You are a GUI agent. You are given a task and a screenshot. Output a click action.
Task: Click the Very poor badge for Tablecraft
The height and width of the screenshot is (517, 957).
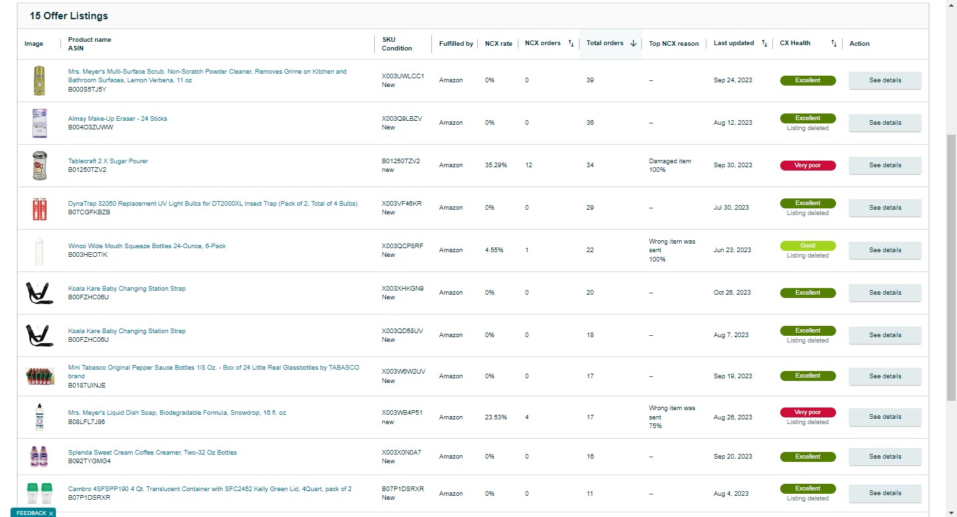pos(807,165)
